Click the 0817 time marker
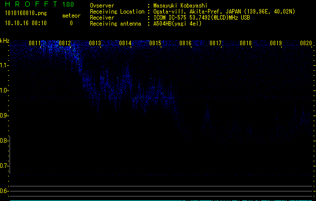Viewport: 316px width, 201px height. (x=216, y=43)
